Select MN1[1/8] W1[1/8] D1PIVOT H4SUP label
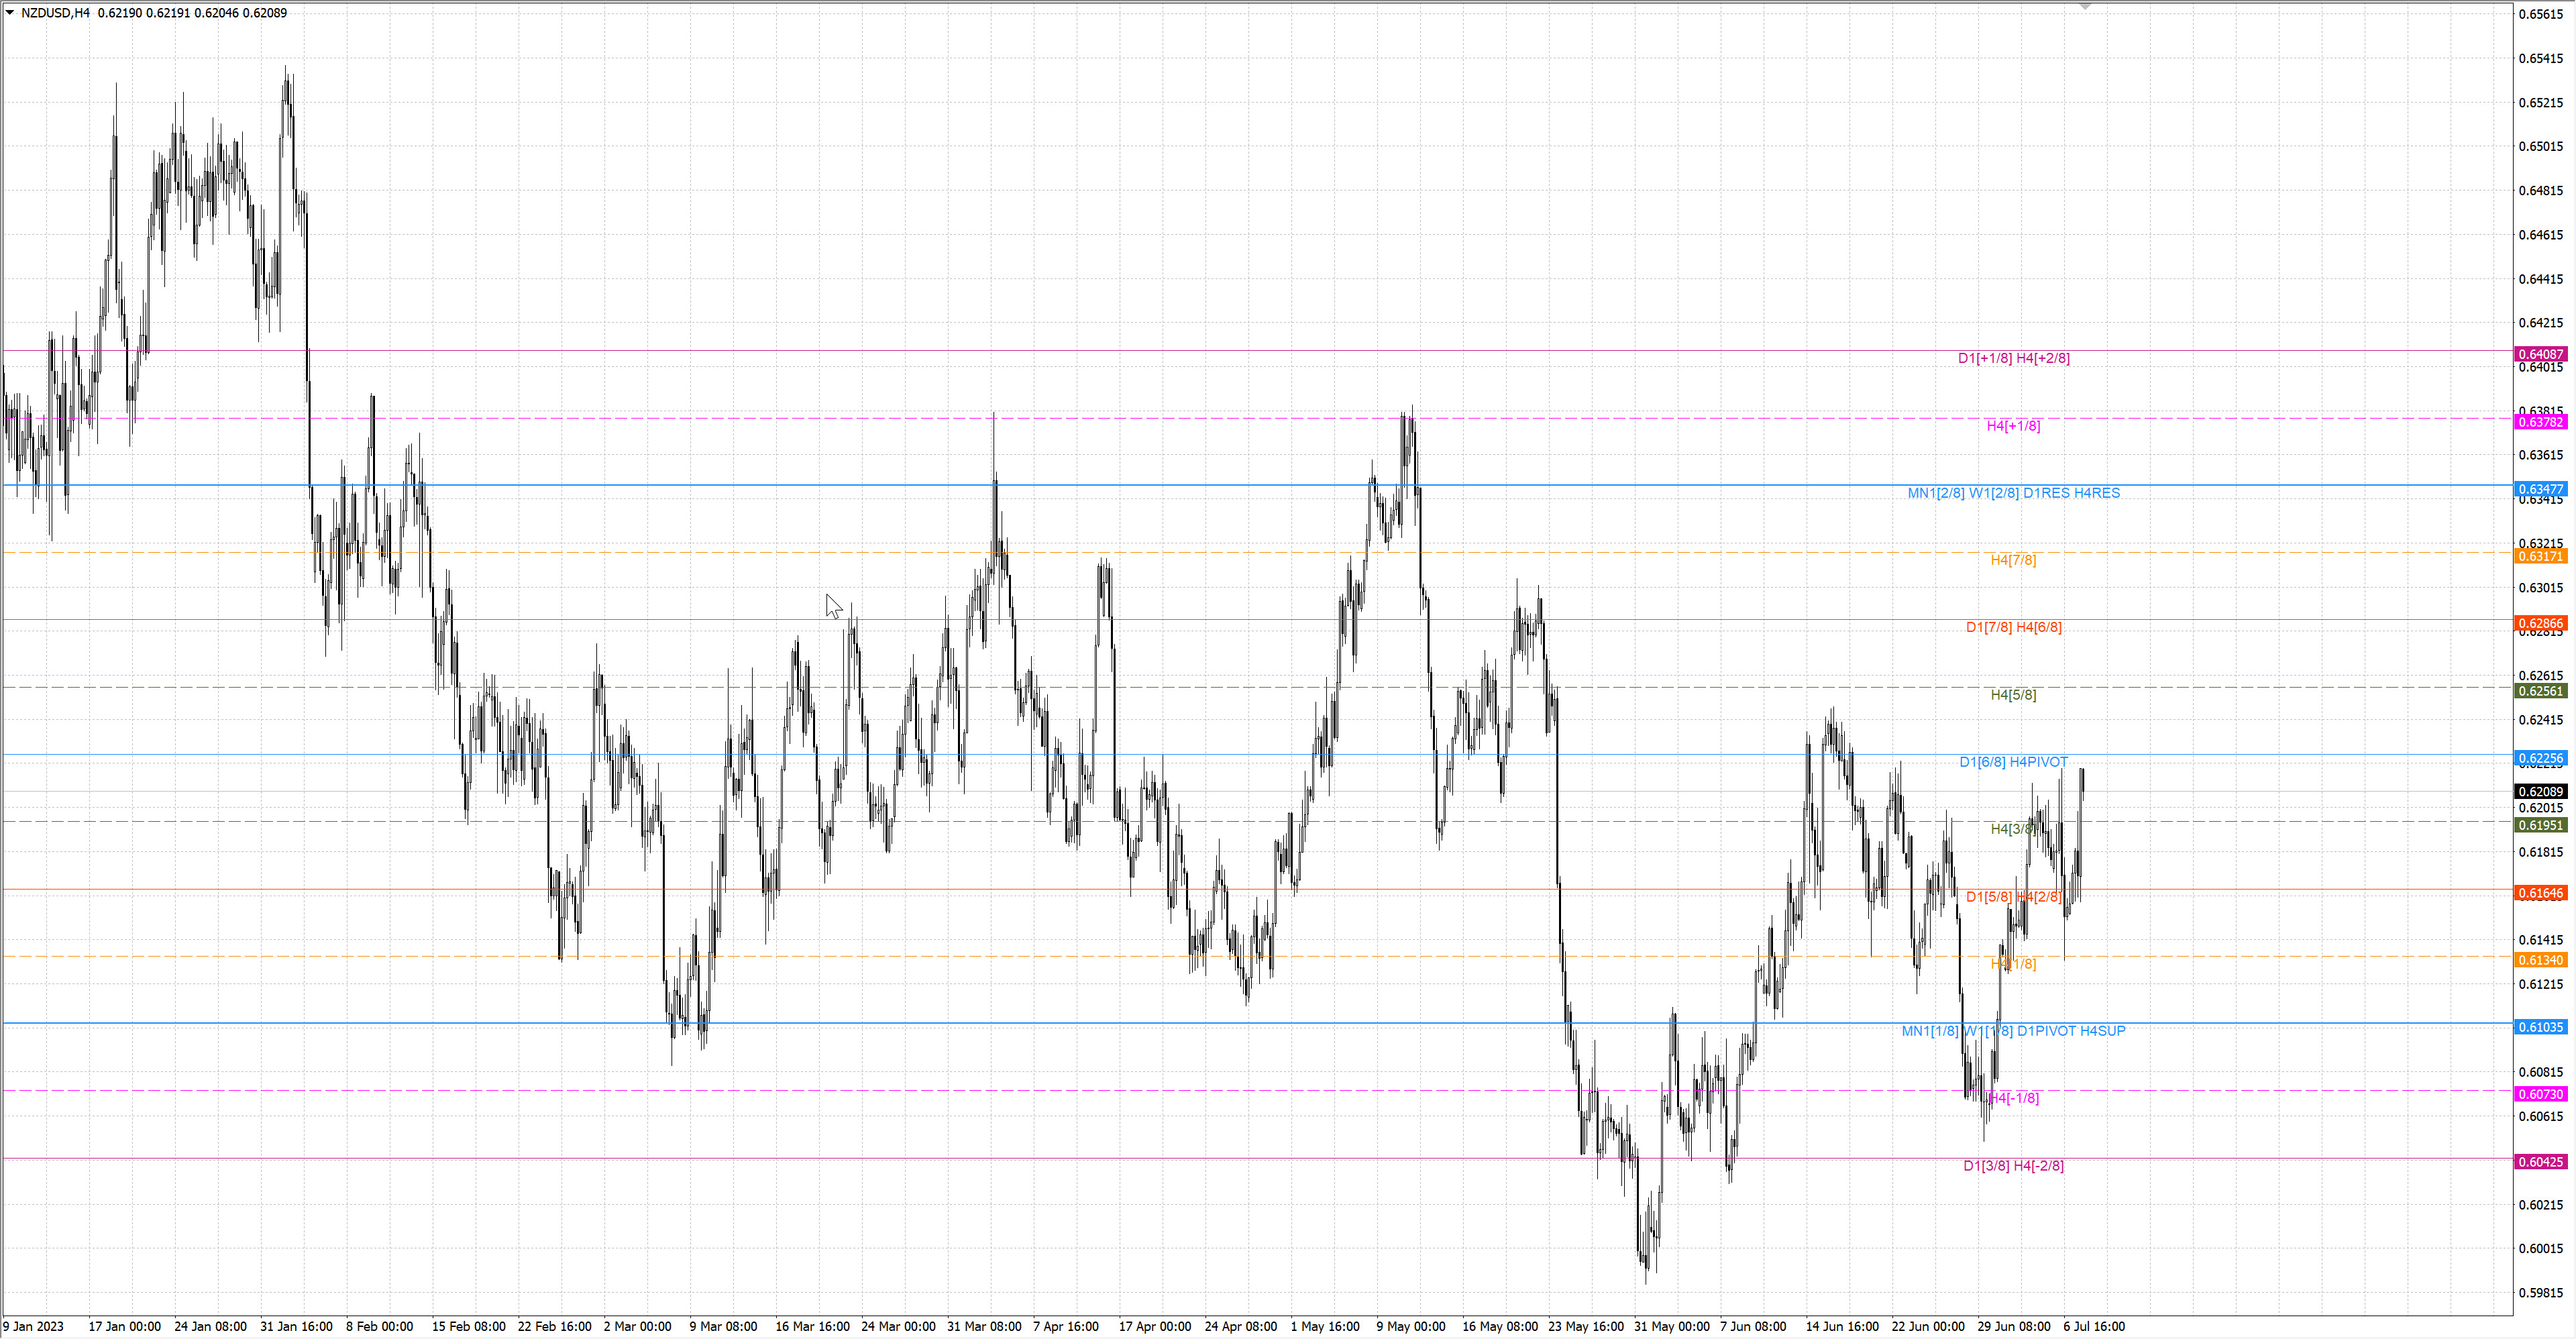This screenshot has width=2576, height=1339. pyautogui.click(x=2013, y=1031)
